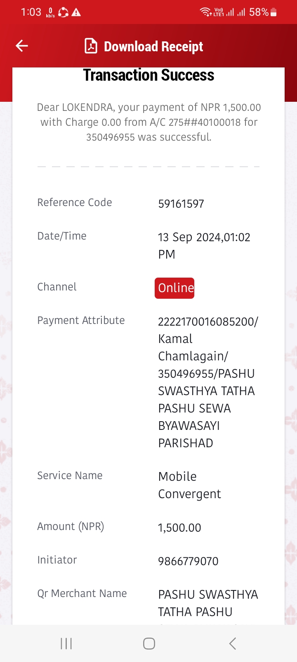
Task: Tap the PDF download receipt icon
Action: [91, 46]
